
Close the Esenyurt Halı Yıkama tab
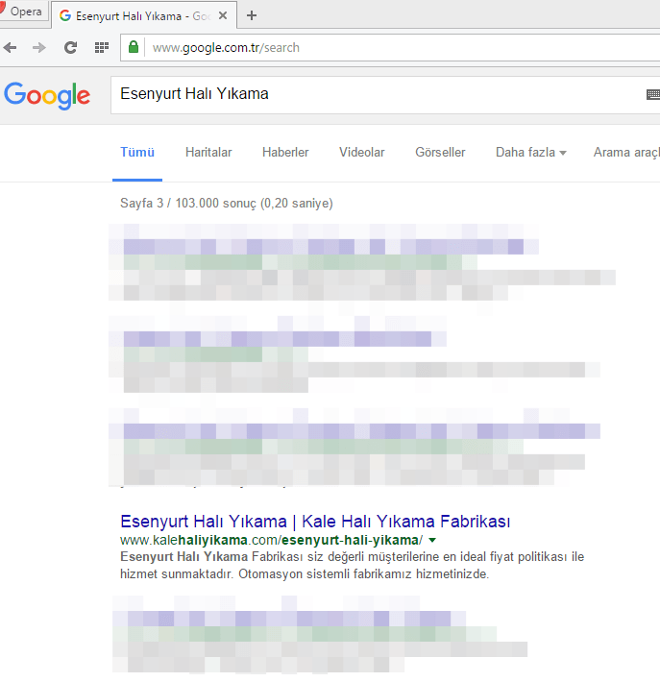[222, 15]
